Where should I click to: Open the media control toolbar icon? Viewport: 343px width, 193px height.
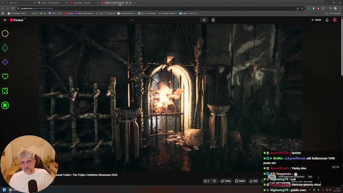pyautogui.click(x=330, y=8)
